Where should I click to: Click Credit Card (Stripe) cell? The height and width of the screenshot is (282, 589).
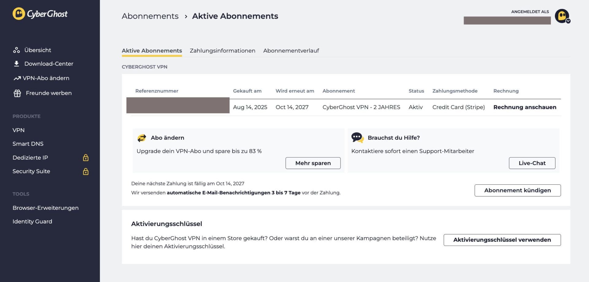(459, 107)
